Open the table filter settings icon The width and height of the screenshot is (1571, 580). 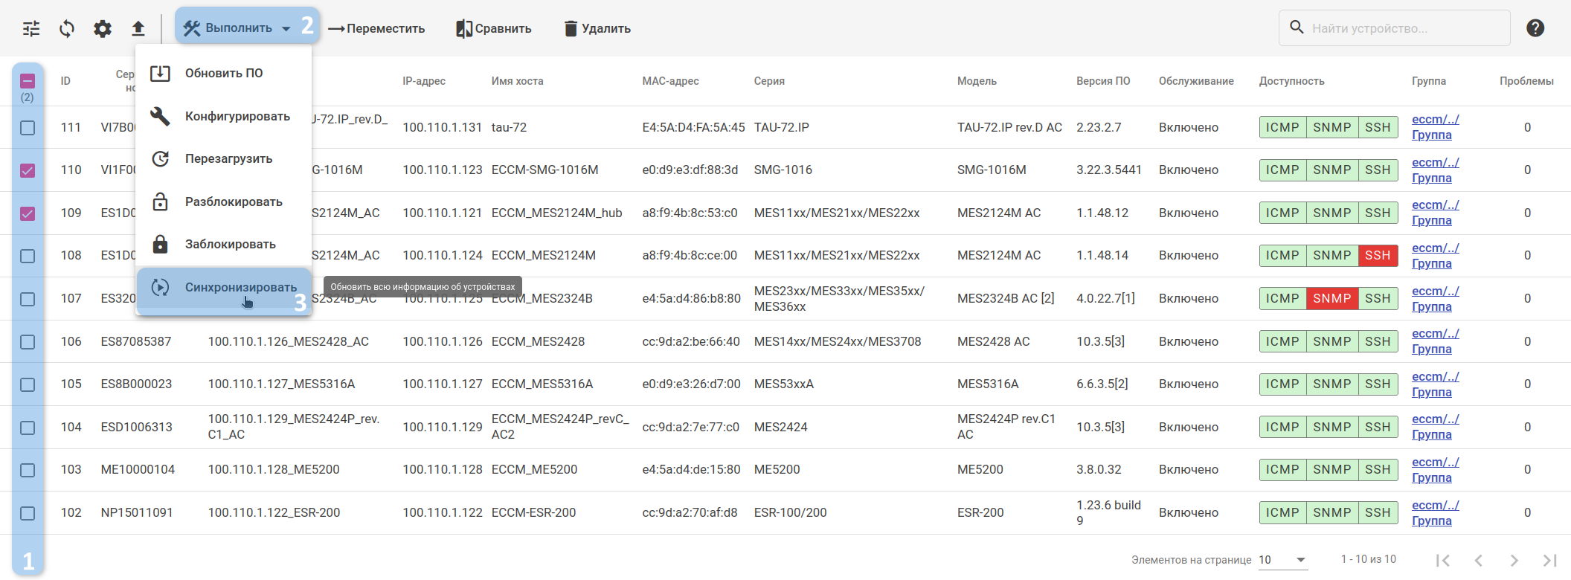pyautogui.click(x=31, y=29)
